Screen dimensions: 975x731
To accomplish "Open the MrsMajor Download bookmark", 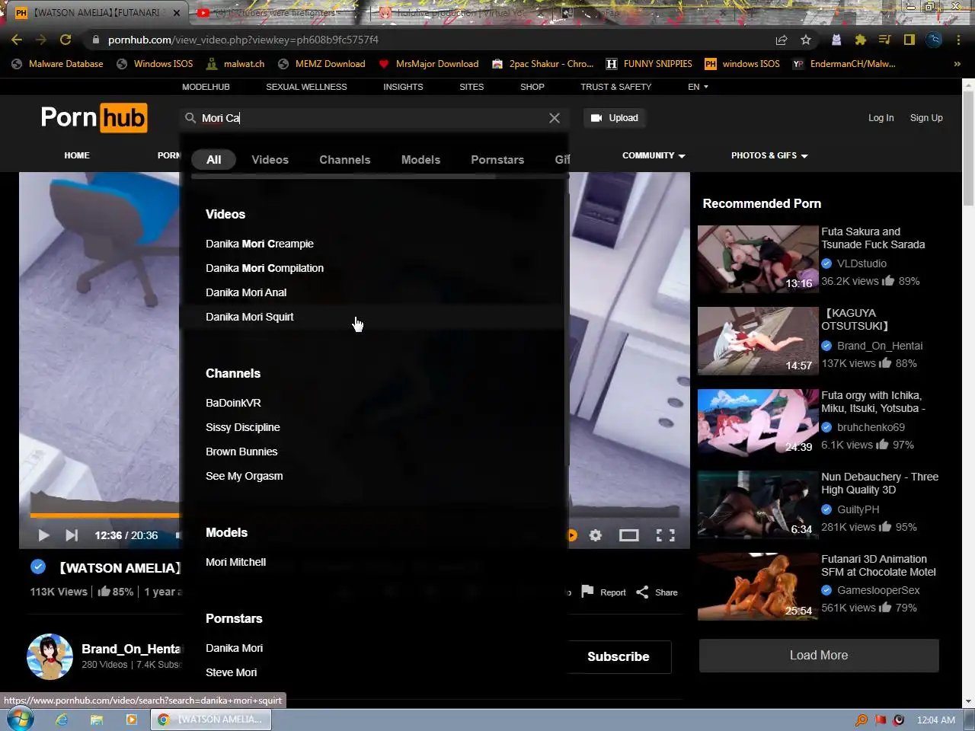I will click(429, 64).
